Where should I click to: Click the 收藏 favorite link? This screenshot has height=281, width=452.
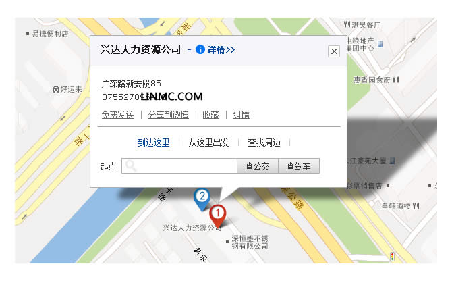[x=210, y=115]
